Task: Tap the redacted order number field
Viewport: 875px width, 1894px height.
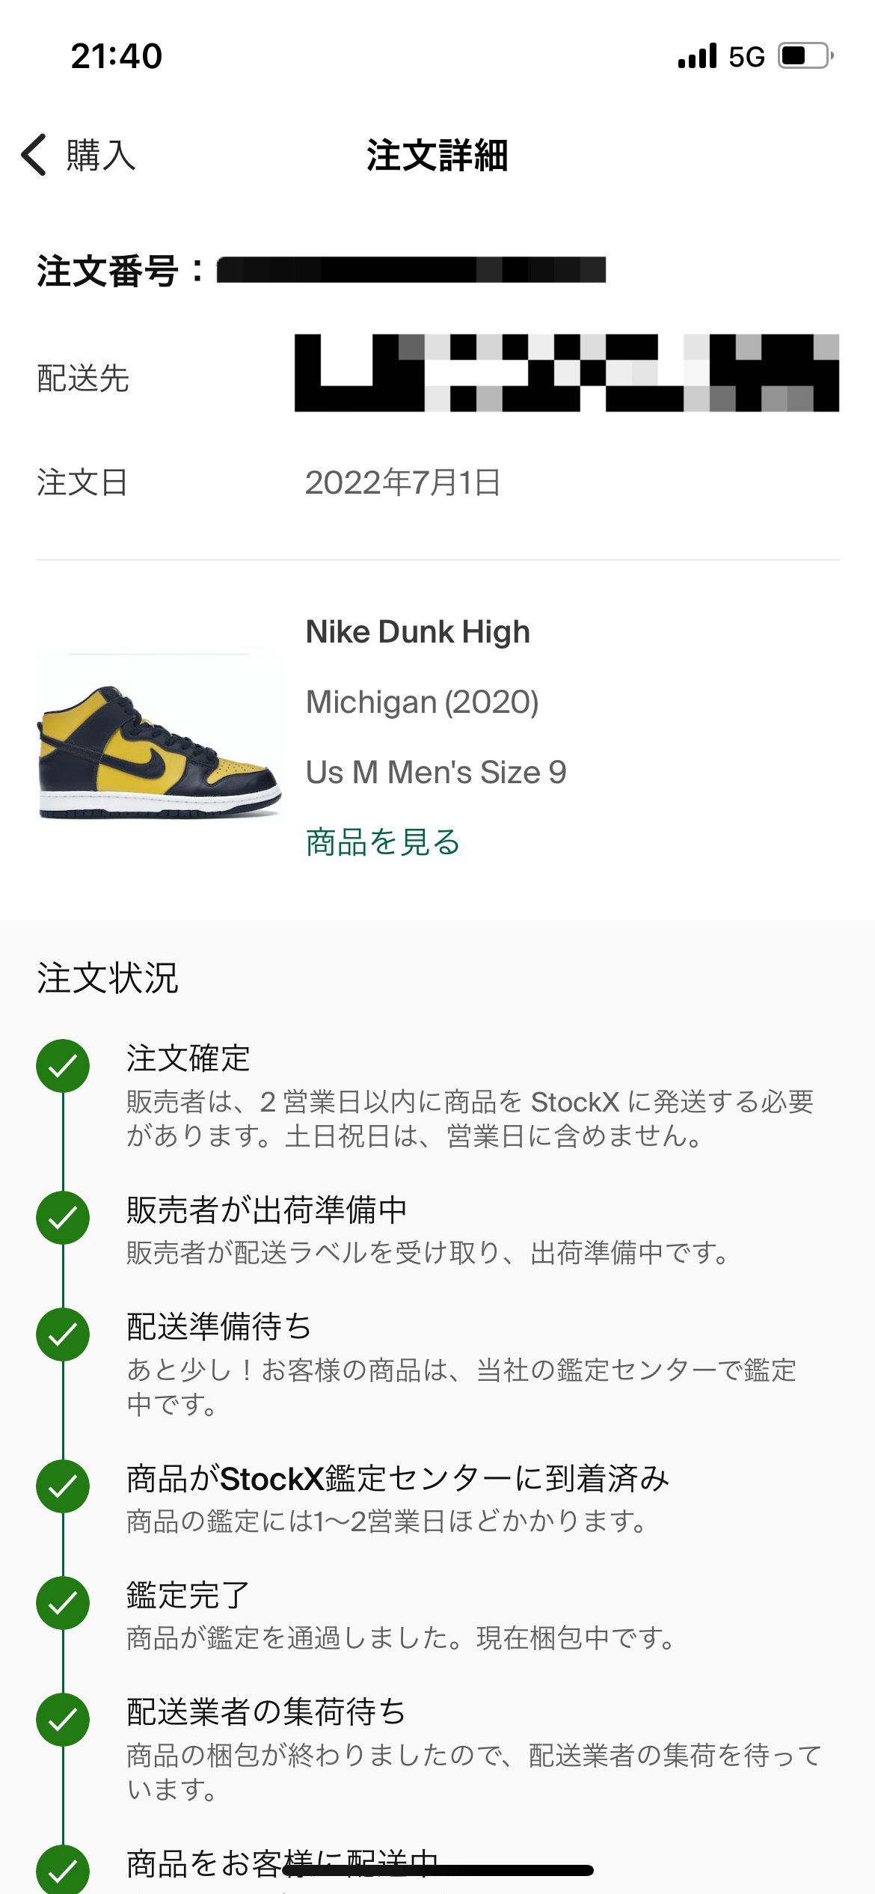Action: tap(411, 269)
